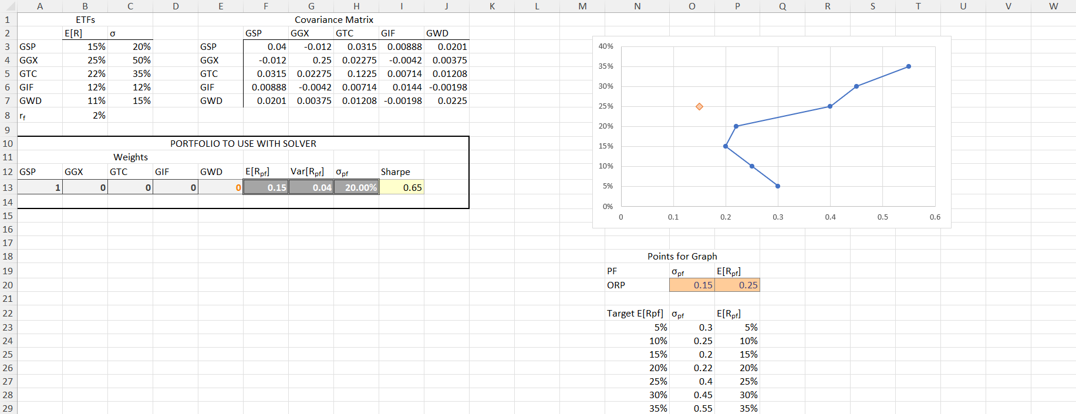Click covariance cell 0.1225 for GTC
This screenshot has height=414, width=1076.
point(356,73)
